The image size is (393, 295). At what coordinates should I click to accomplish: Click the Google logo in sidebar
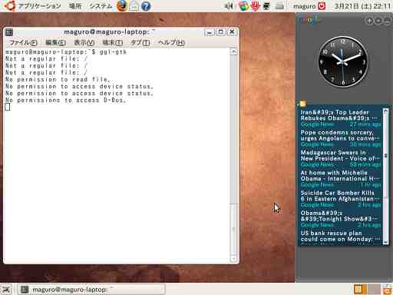coord(310,20)
